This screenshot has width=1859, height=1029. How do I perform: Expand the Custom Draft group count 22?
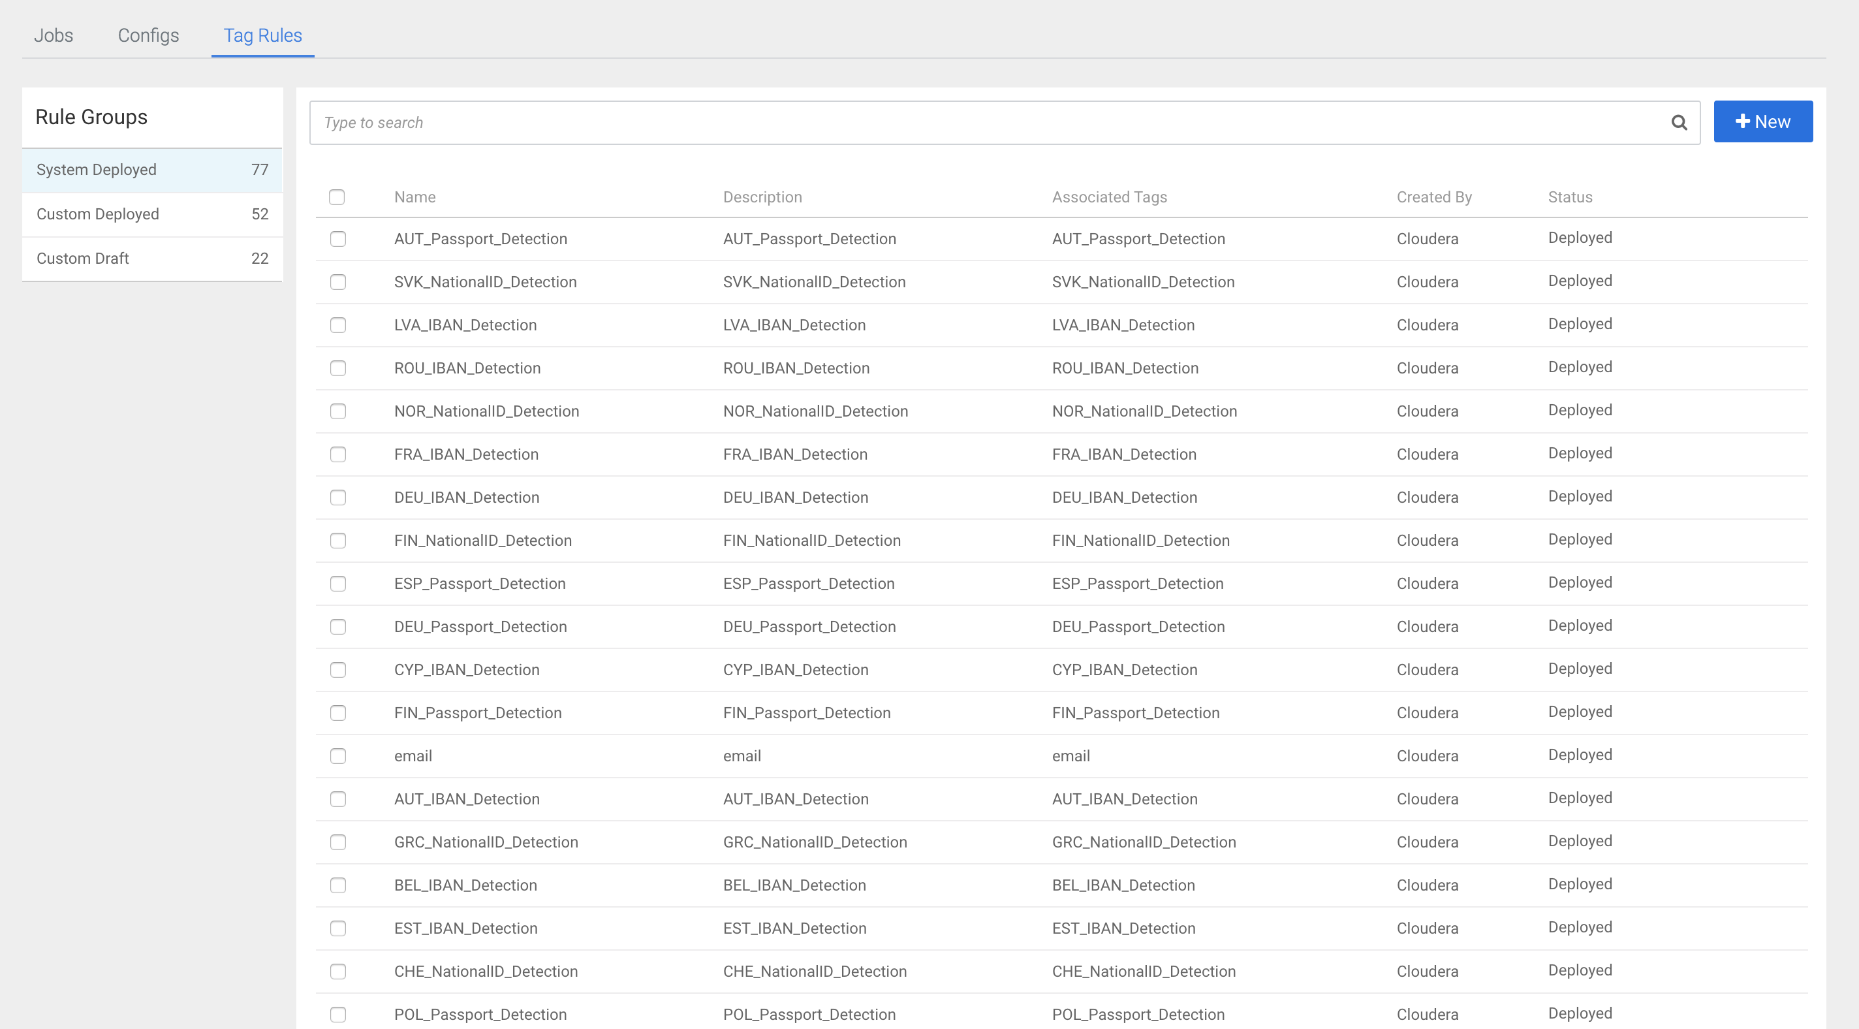(x=152, y=259)
